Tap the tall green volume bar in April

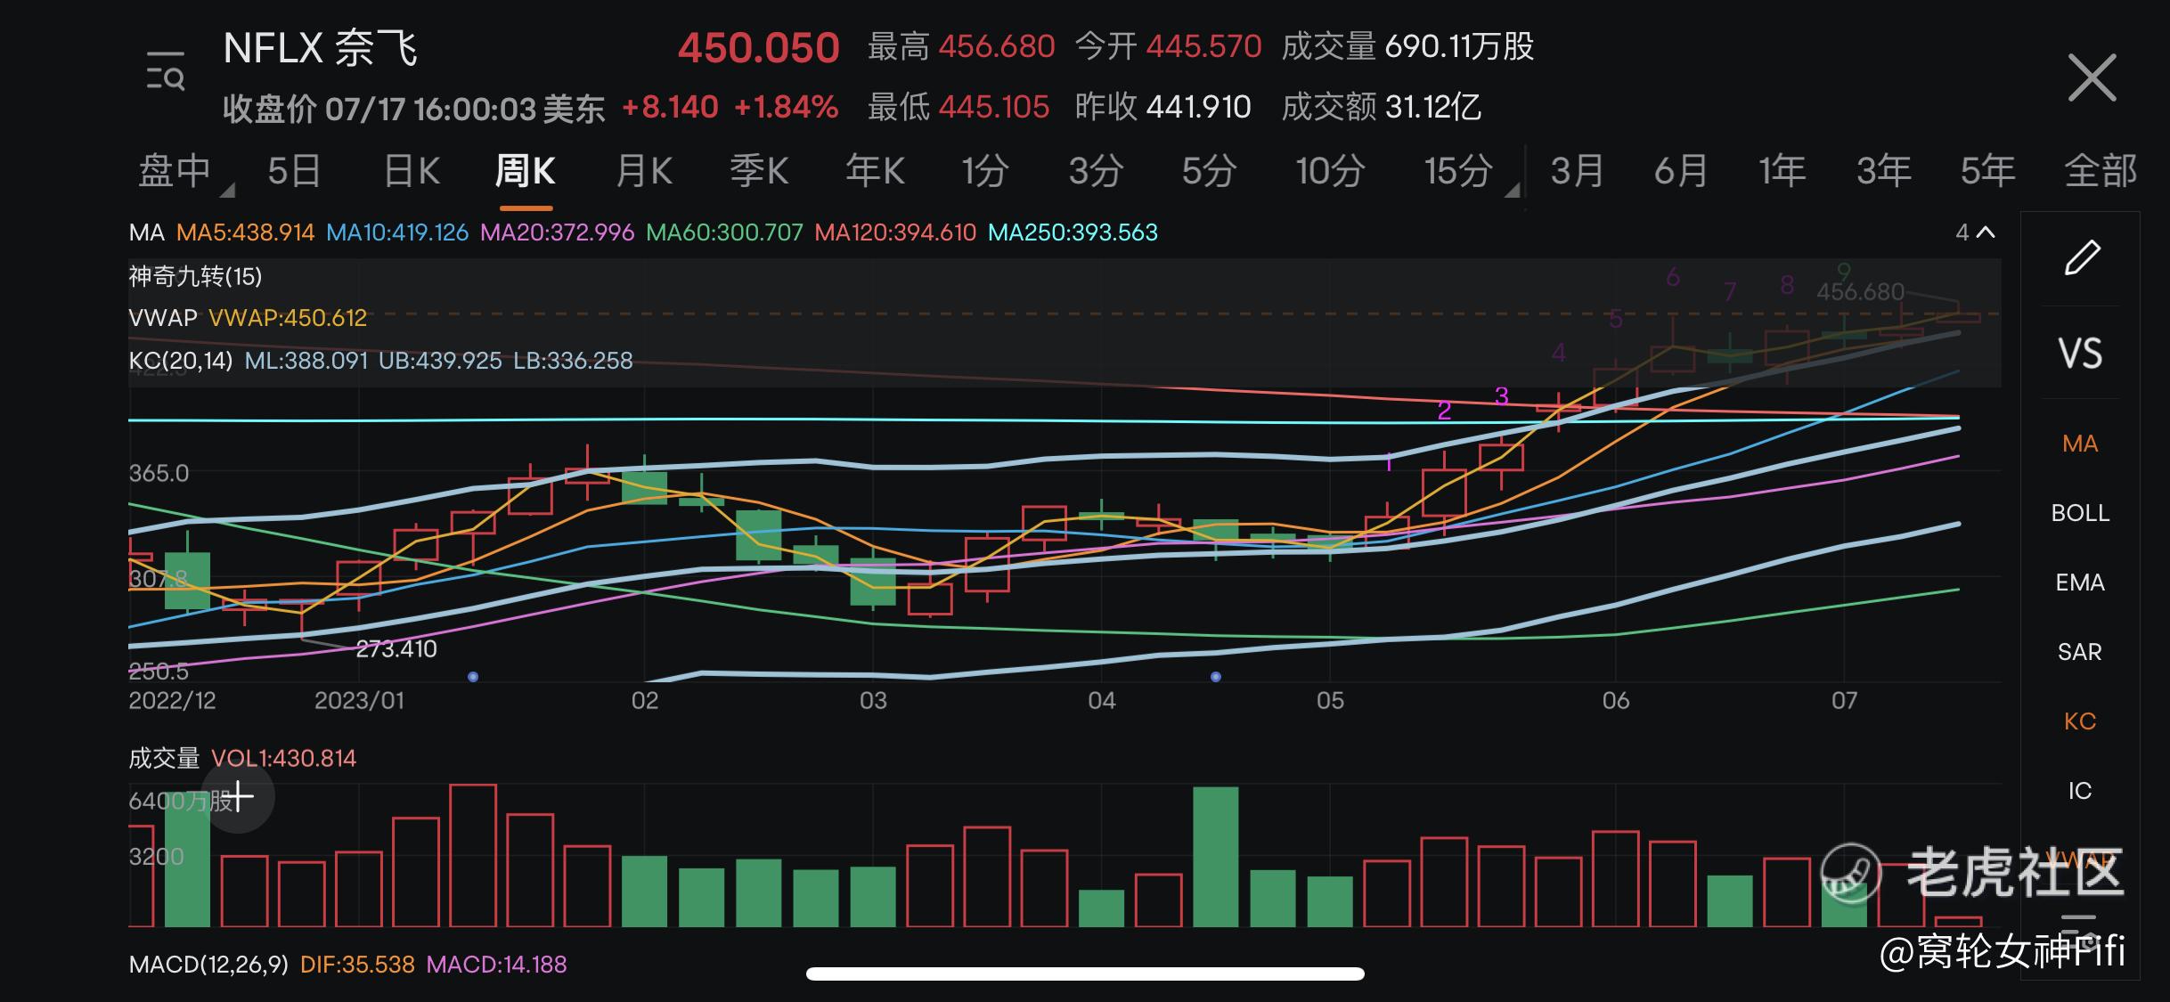[x=1215, y=857]
